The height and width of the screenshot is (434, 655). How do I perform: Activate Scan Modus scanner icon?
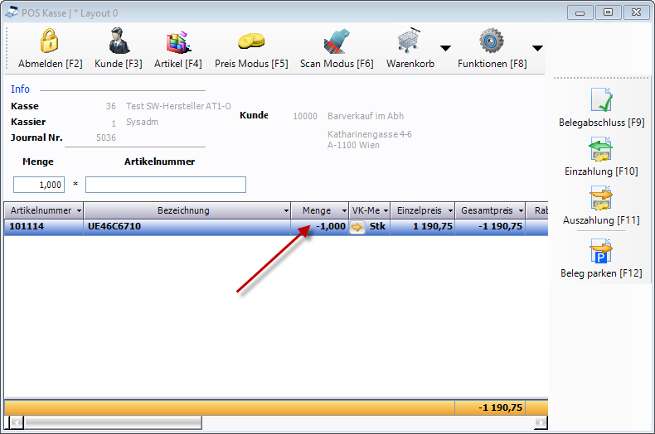click(x=337, y=41)
